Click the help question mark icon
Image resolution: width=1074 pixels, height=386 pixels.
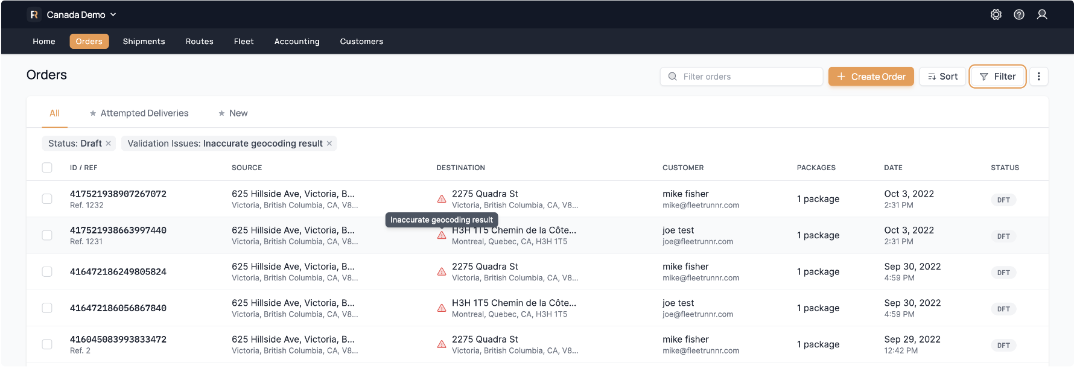point(1018,14)
